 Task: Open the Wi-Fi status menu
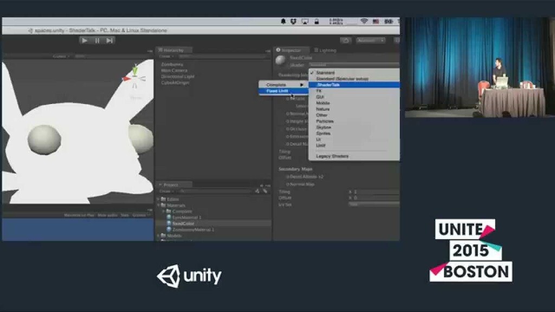[x=364, y=22]
